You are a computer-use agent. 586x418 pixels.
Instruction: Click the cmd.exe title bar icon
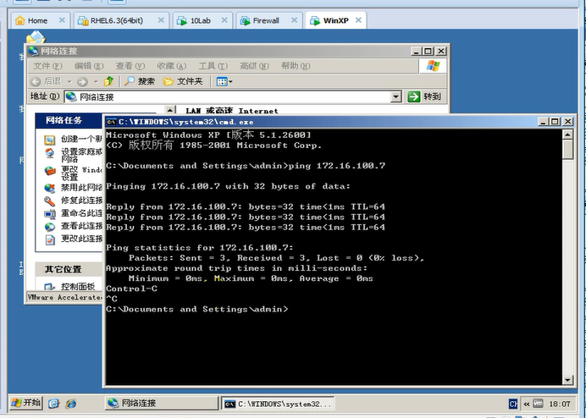coord(111,122)
